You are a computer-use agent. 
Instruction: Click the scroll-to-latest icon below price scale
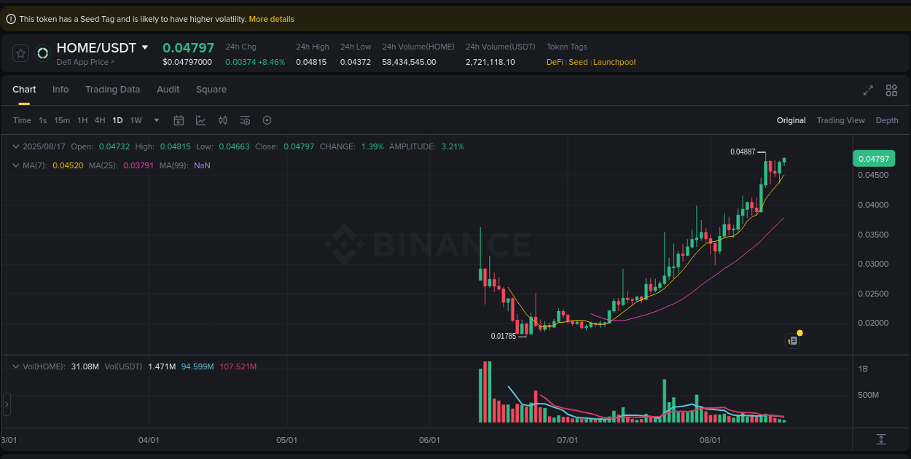[x=881, y=440]
